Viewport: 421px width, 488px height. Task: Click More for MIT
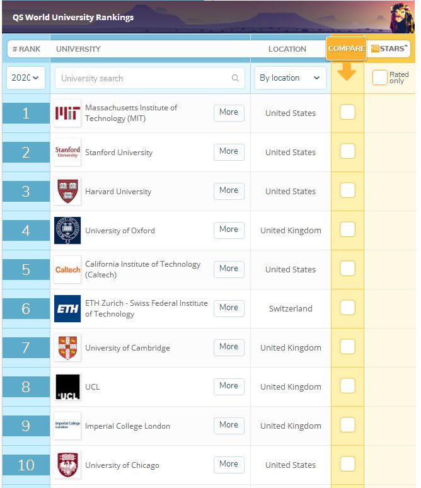coord(229,113)
